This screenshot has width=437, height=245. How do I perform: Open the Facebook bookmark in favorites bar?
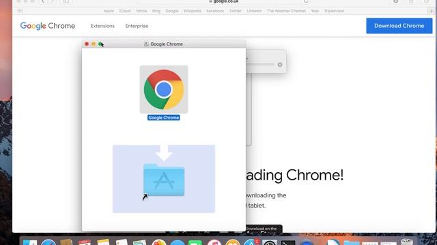point(215,11)
